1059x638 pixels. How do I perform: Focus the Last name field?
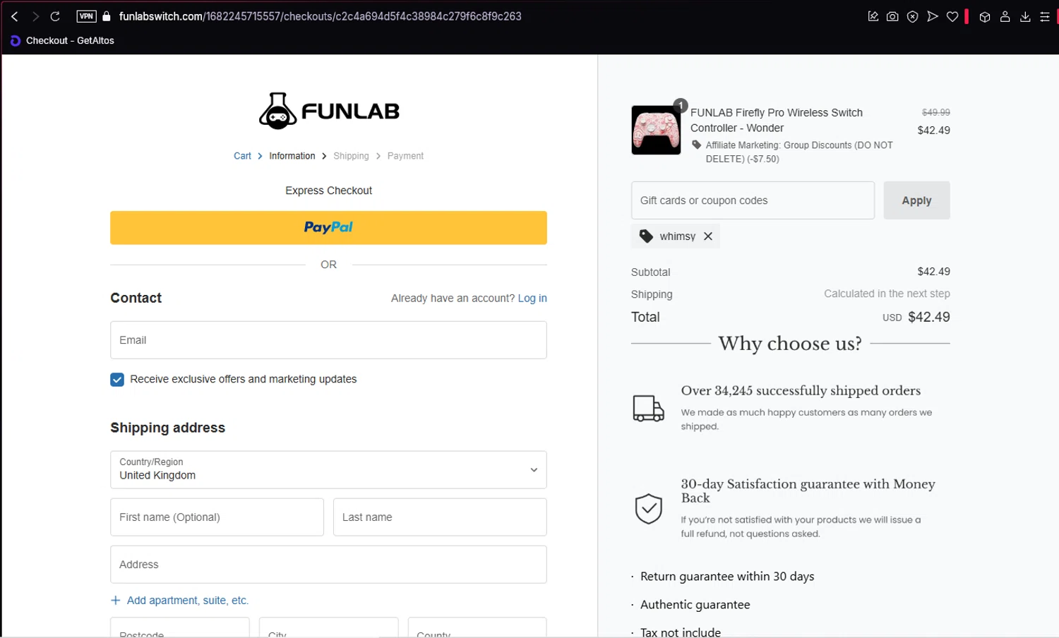pyautogui.click(x=440, y=517)
